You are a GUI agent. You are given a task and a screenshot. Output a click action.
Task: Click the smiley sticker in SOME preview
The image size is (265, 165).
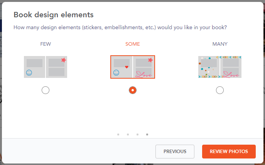[x=116, y=72]
